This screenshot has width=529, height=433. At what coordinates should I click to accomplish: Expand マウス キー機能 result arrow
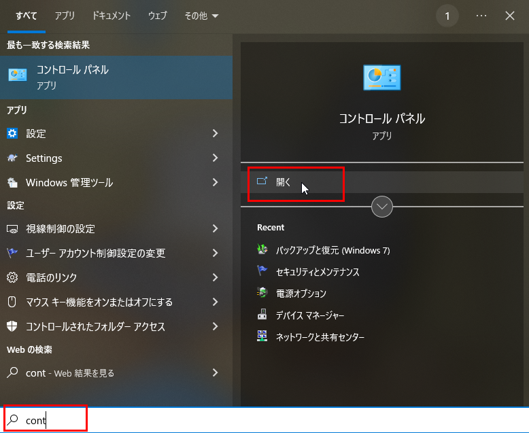(216, 302)
